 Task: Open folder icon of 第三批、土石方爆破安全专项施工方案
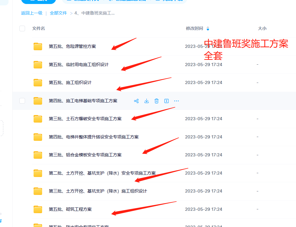click(x=38, y=119)
